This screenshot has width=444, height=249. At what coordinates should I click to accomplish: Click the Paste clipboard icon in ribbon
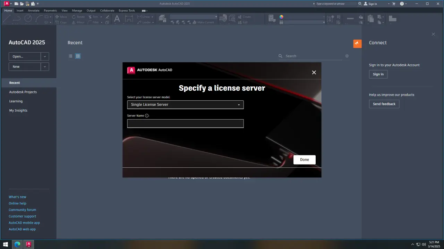click(370, 18)
